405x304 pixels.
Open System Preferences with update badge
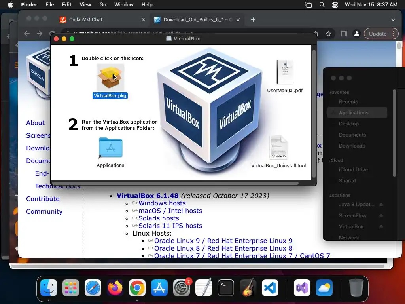pyautogui.click(x=182, y=288)
